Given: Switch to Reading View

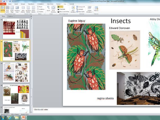Looking at the screenshot, I should tap(17, 9).
